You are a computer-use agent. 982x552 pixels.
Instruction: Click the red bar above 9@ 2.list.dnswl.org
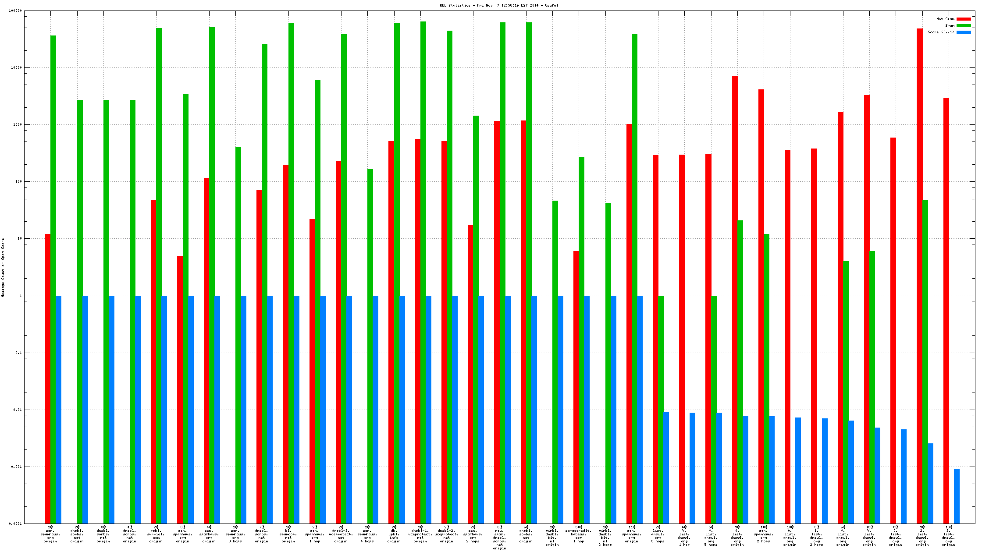coord(920,263)
